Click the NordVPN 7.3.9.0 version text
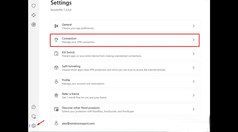The width and height of the screenshot is (238, 132). 61,10
